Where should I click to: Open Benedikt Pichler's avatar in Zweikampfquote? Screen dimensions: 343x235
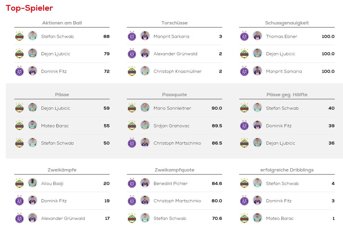145,183
